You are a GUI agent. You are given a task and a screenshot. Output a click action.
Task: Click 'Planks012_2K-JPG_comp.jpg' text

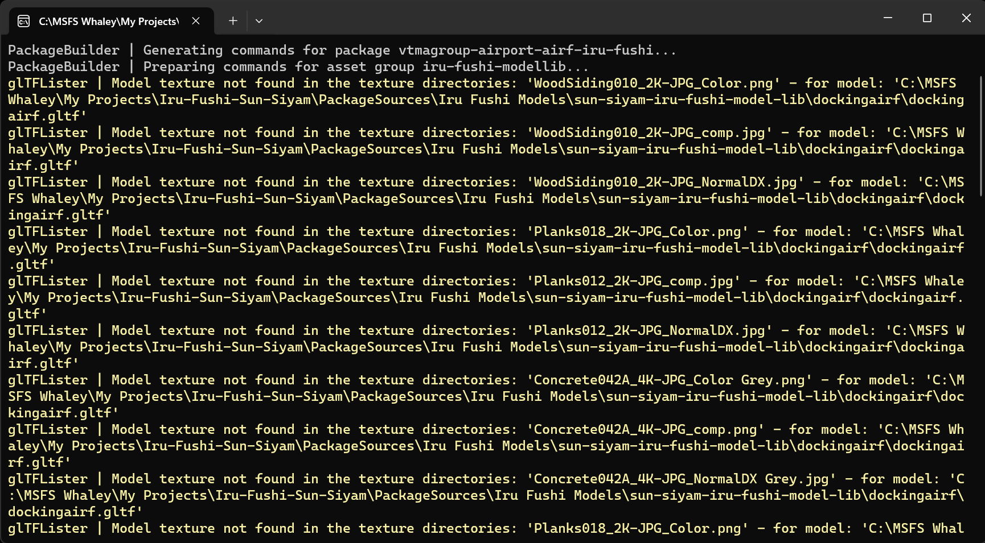(x=634, y=281)
